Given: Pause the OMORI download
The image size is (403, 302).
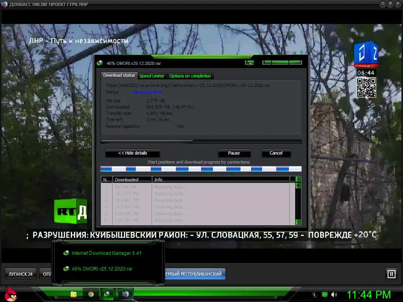Looking at the screenshot, I should tap(234, 153).
